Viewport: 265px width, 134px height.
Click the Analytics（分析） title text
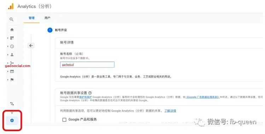coord(35,6)
